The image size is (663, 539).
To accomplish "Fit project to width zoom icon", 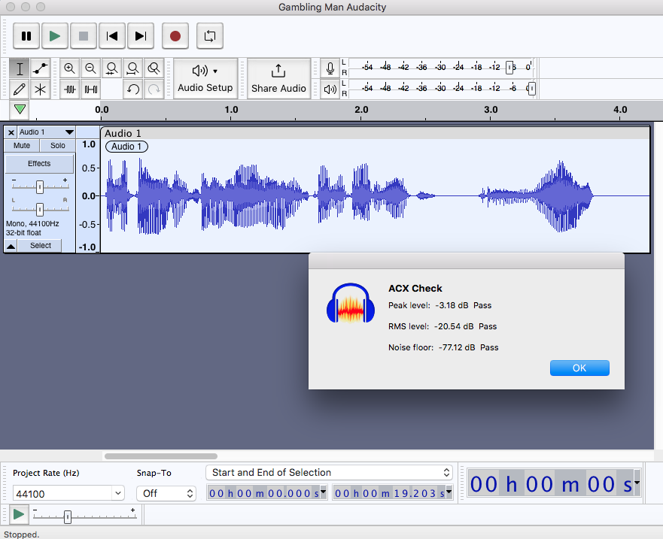I will tap(132, 68).
